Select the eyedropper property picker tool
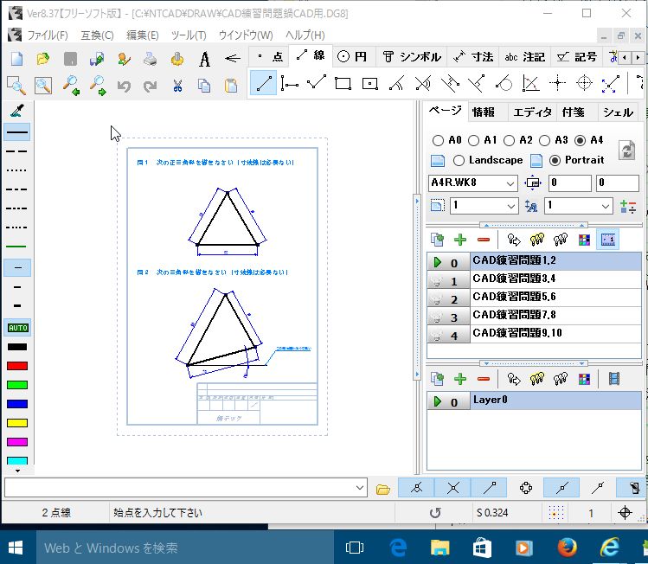 17,111
